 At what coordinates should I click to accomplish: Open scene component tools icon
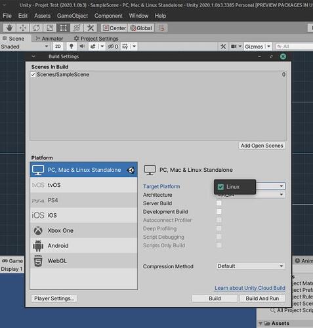223,47
